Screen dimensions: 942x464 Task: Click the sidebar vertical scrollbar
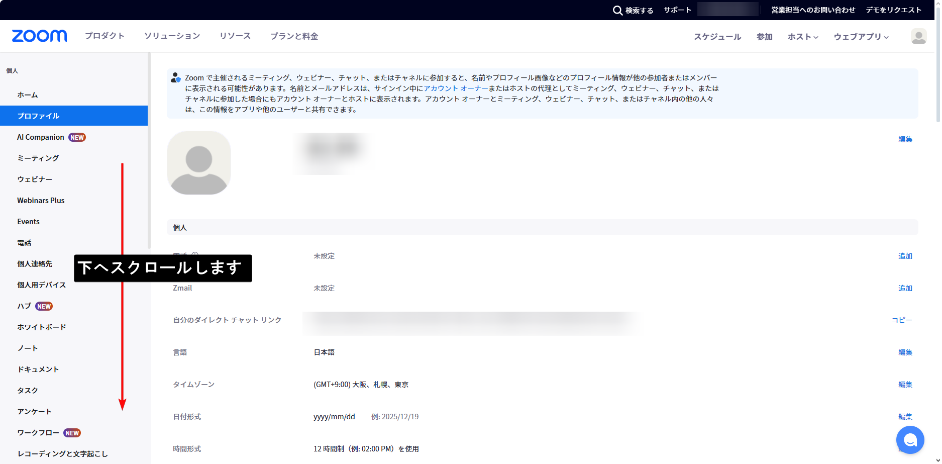pyautogui.click(x=149, y=151)
